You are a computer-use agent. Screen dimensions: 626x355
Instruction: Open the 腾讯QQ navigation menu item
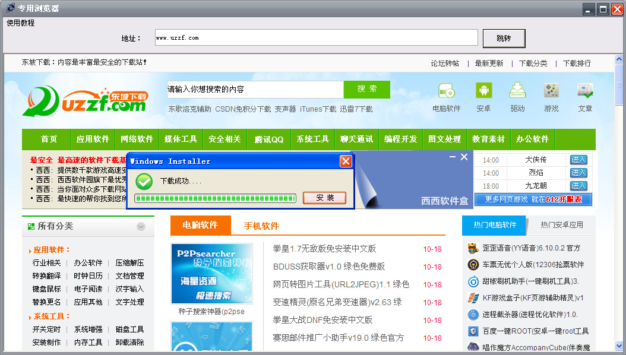click(269, 139)
